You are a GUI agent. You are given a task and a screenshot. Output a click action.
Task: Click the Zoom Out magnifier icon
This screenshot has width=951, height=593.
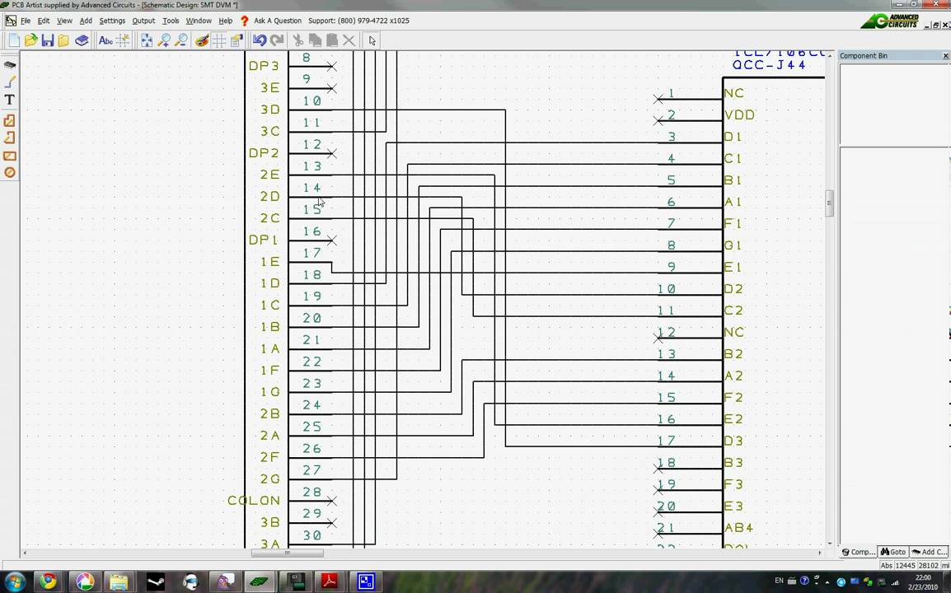click(x=180, y=40)
